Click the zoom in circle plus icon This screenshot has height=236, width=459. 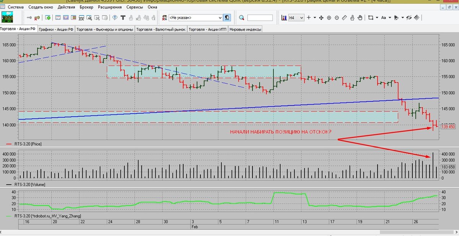(x=329, y=18)
